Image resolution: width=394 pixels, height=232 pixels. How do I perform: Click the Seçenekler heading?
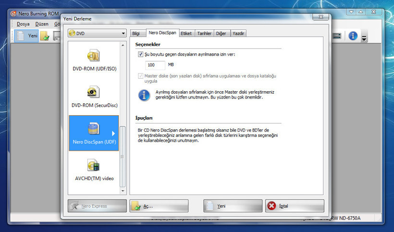[148, 45]
